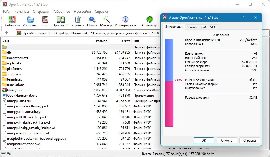
Task: Select numpy.random.mtrand.pyd file
Action: click(x=28, y=133)
